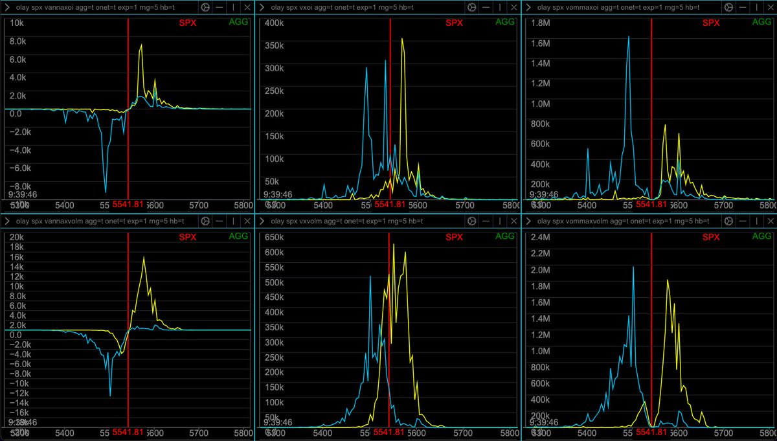This screenshot has width=777, height=441.
Task: Click red SPX label in vxvolm chart
Action: pyautogui.click(x=454, y=236)
